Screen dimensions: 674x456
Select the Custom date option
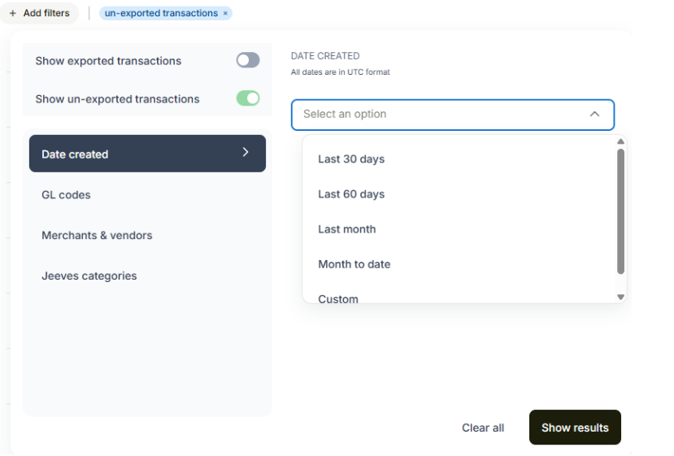coord(338,298)
